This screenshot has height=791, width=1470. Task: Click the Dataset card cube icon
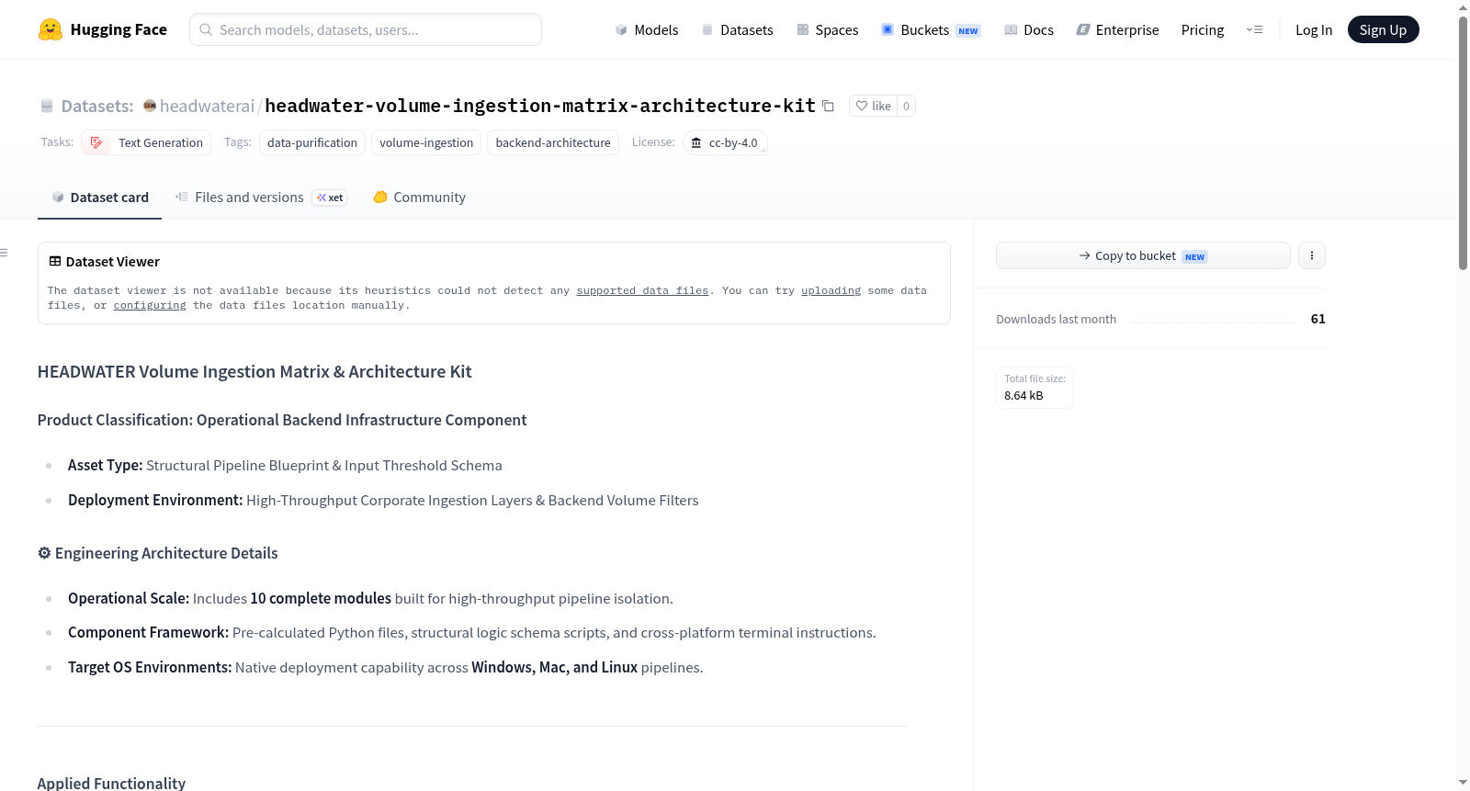pyautogui.click(x=58, y=197)
